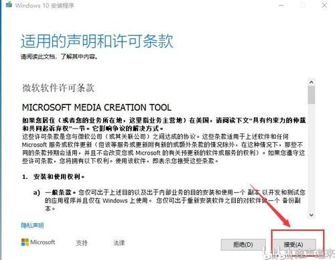
Task: Click the license text scrollbar thumb
Action: pyautogui.click(x=312, y=95)
